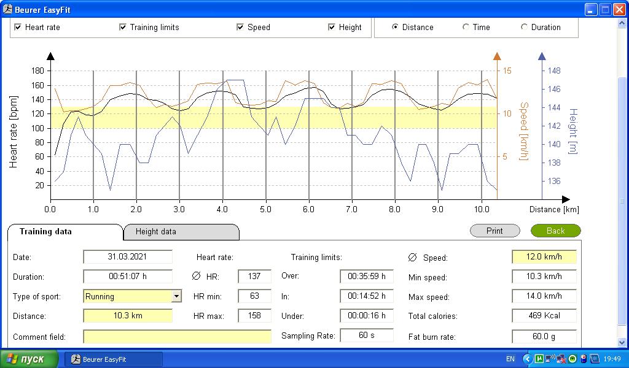Image resolution: width=629 pixels, height=368 pixels.
Task: Click the scrollbar up arrow
Action: pyautogui.click(x=622, y=23)
